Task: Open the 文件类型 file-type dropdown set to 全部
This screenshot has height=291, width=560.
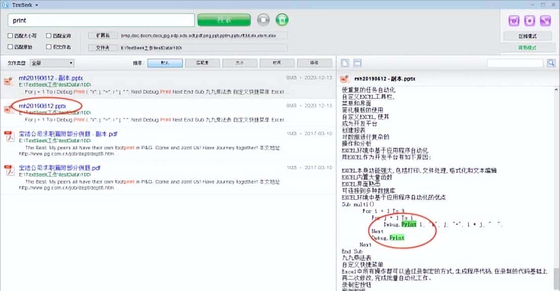Action: click(52, 63)
